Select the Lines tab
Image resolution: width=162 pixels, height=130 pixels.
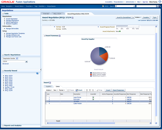(x=58, y=87)
